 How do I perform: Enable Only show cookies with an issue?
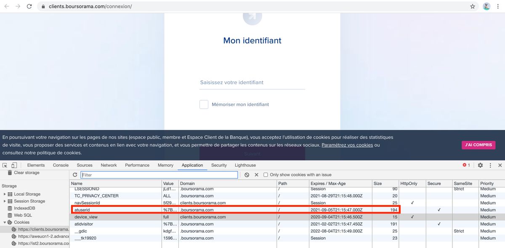click(x=266, y=175)
